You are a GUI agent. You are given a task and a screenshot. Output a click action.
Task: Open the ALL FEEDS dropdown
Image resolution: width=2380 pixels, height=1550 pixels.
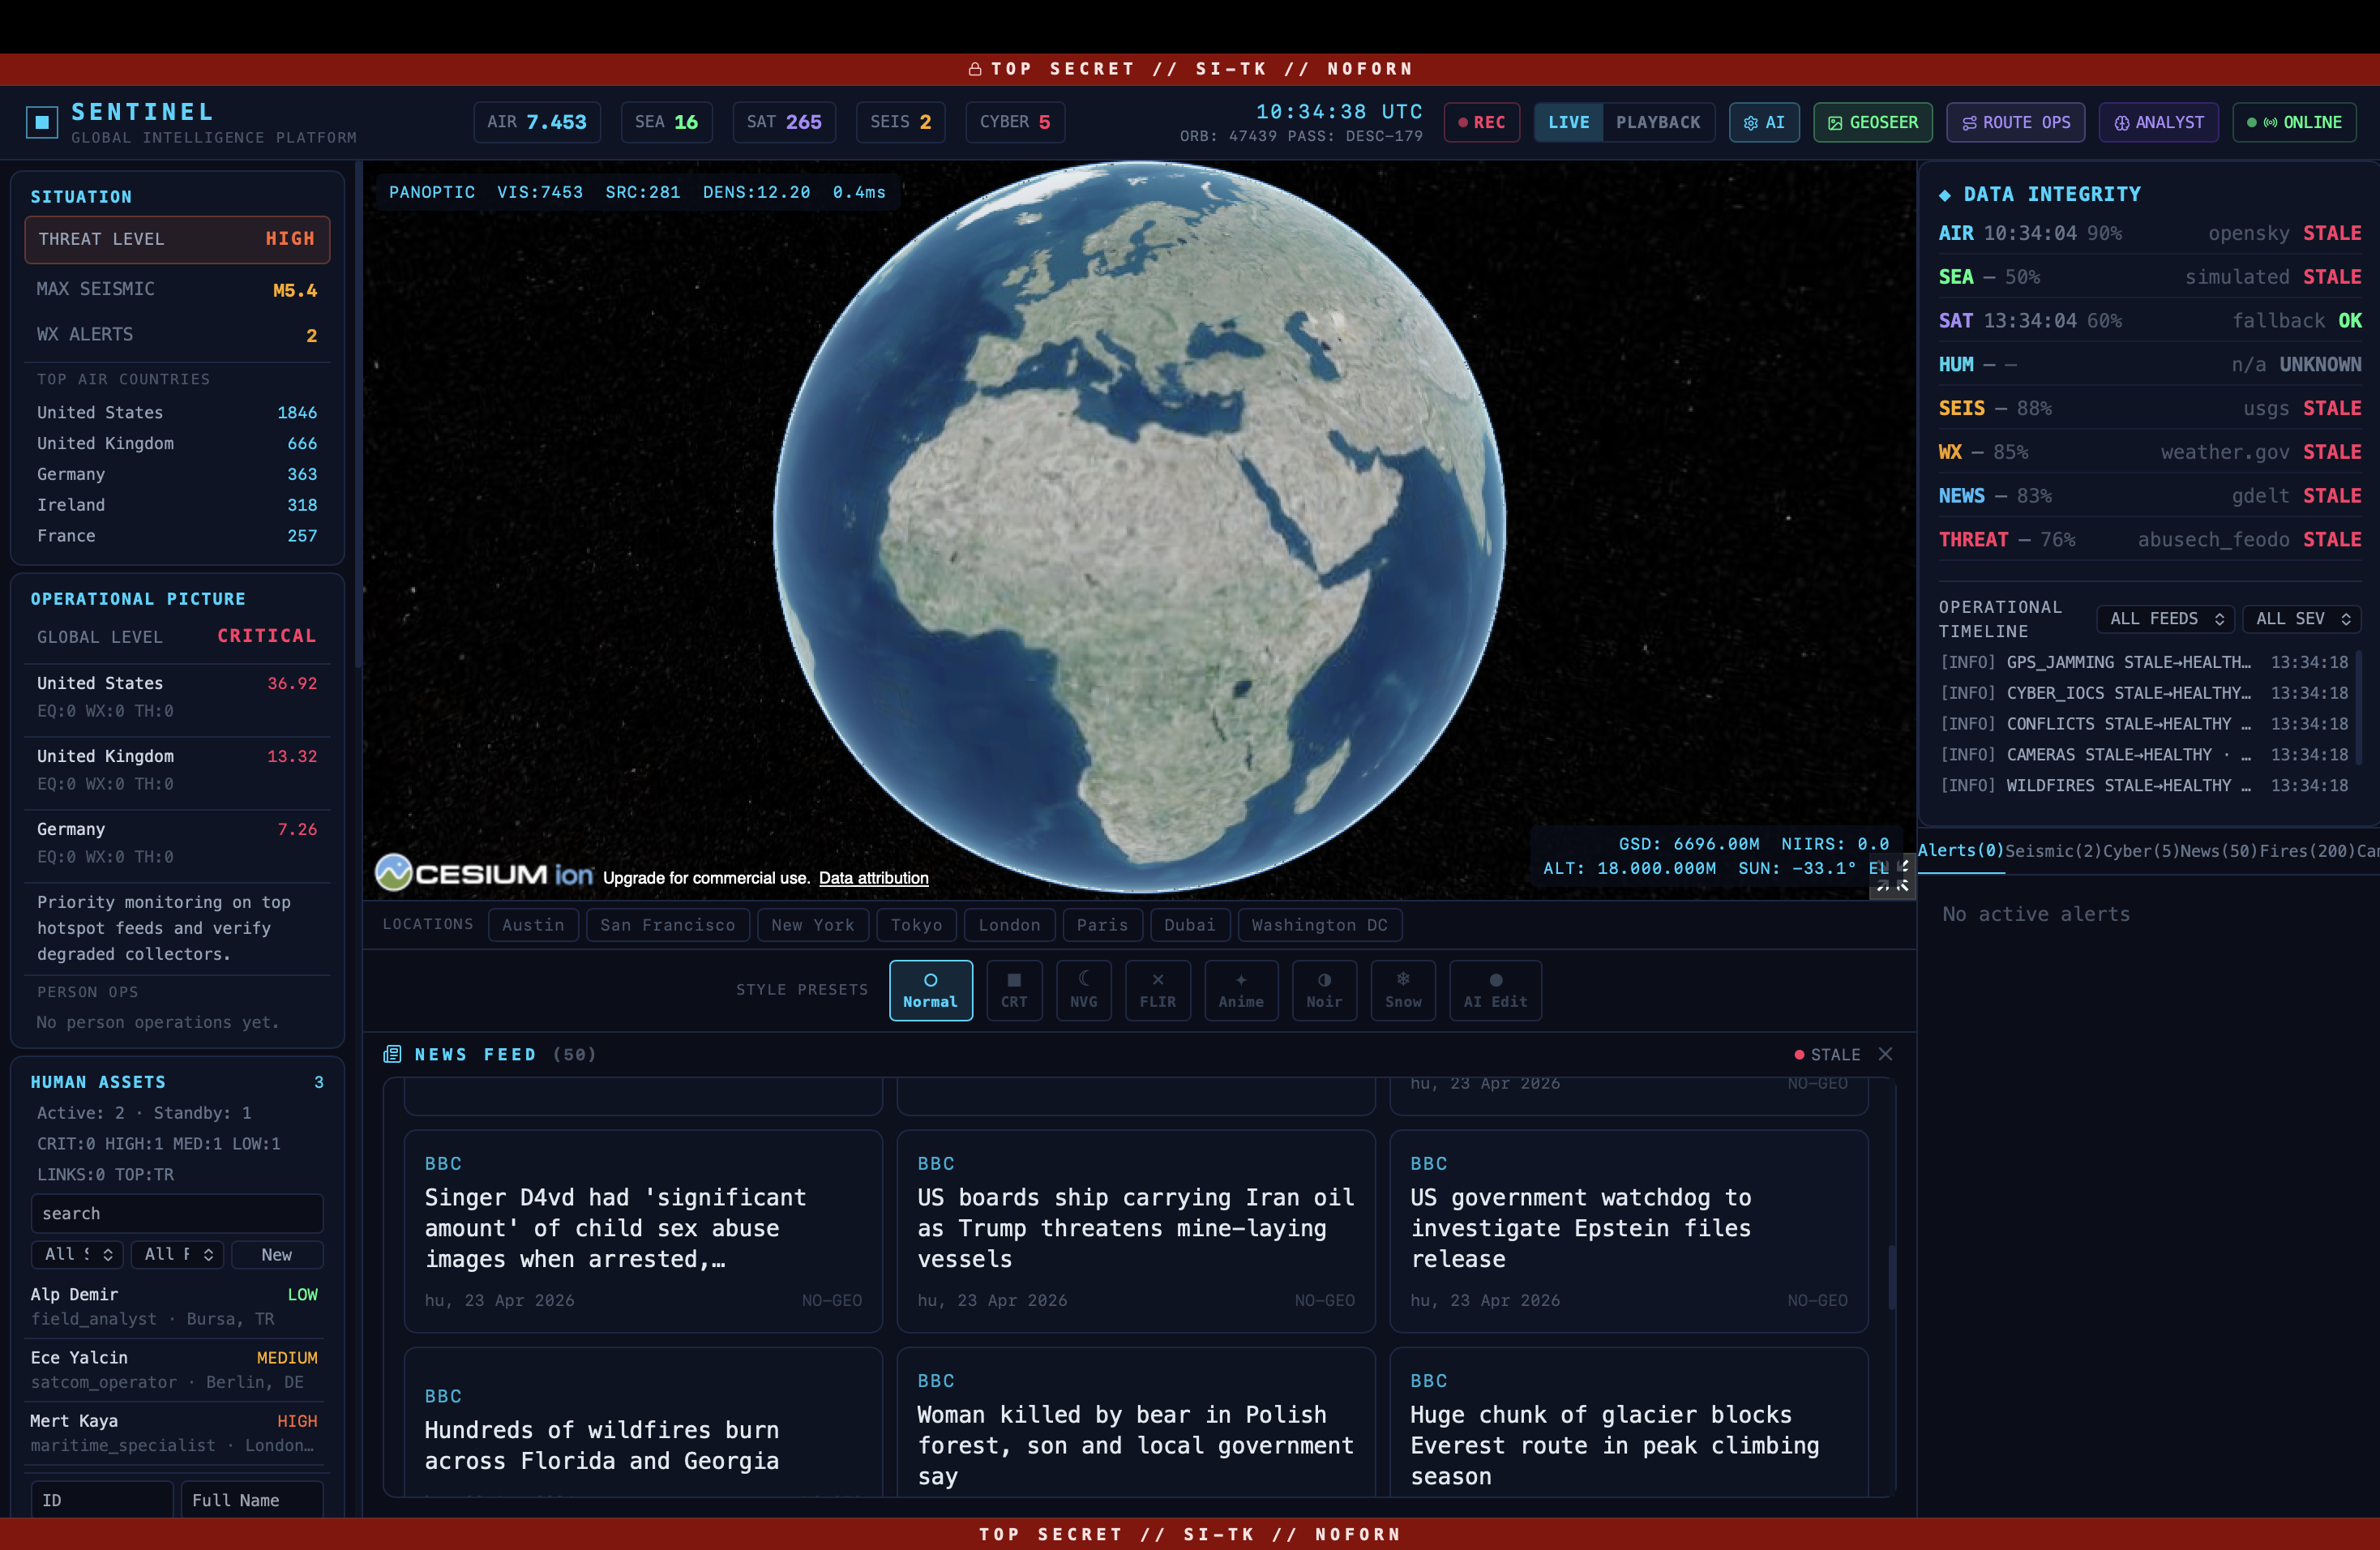2165,619
